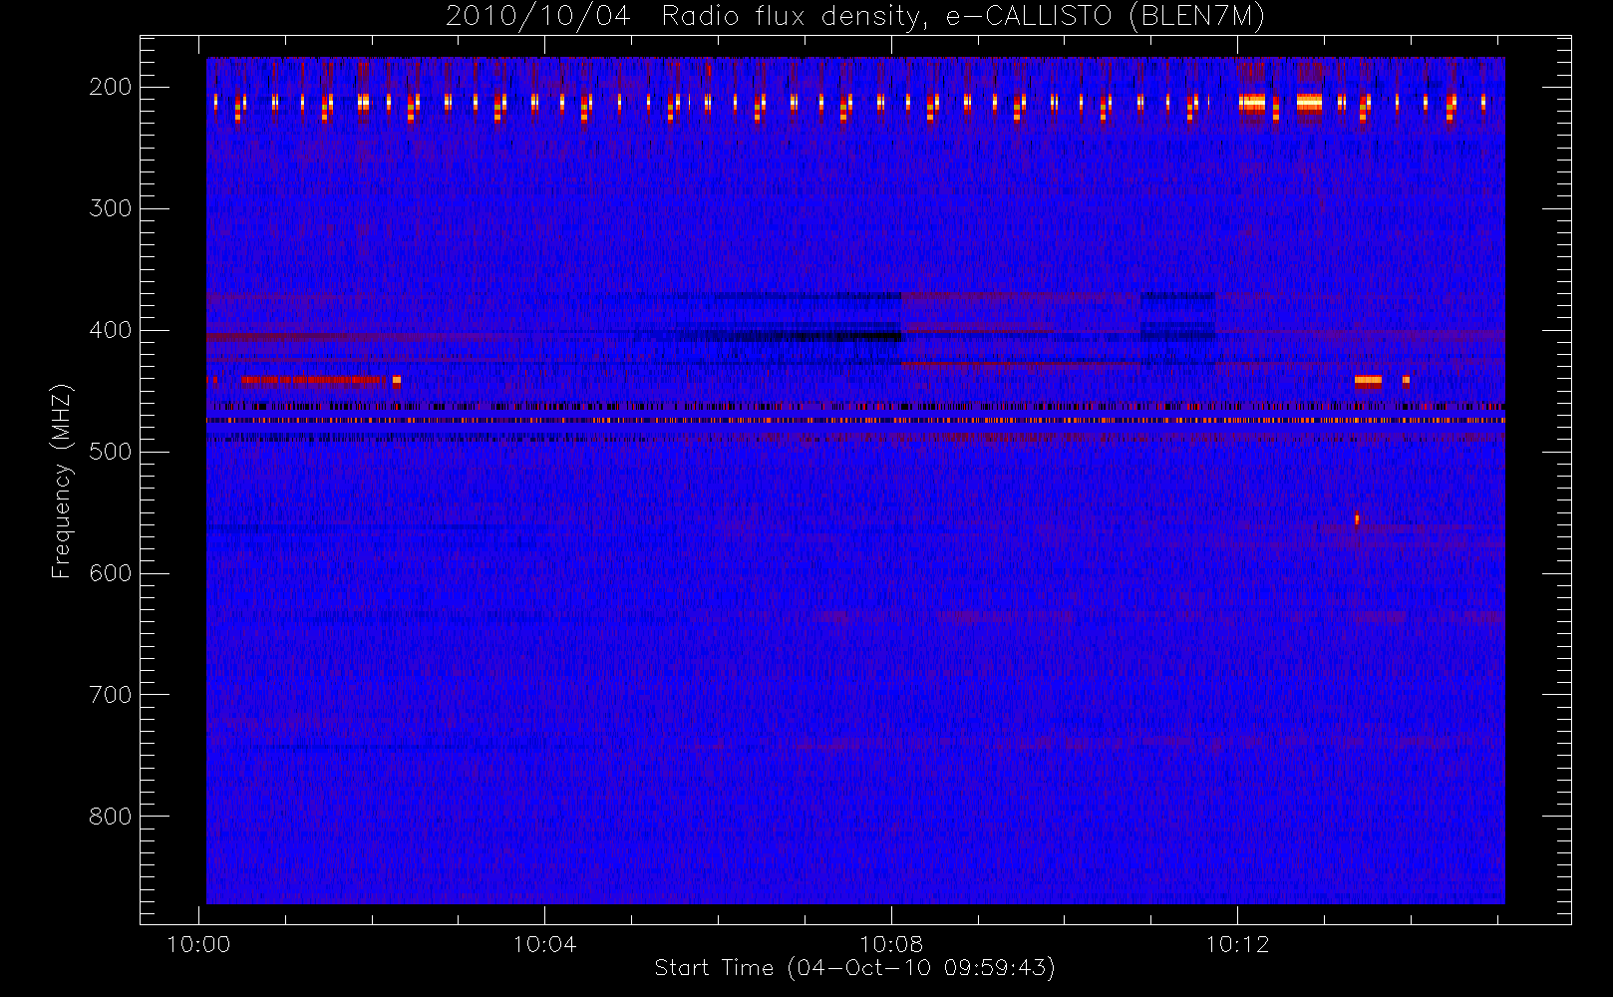
Task: Click the 200 frequency tick label
Action: [111, 87]
